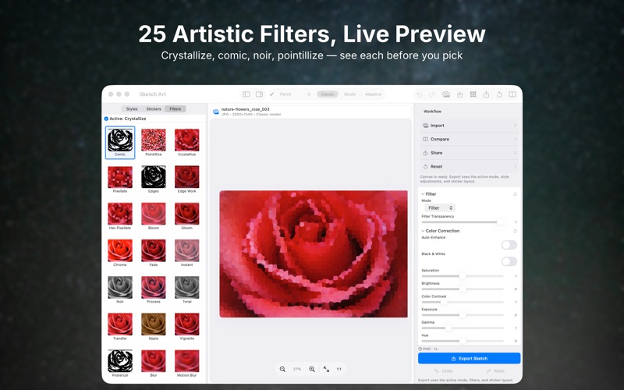Adjust the Brightness slider
Viewport: 624px width, 390px height.
click(x=463, y=289)
